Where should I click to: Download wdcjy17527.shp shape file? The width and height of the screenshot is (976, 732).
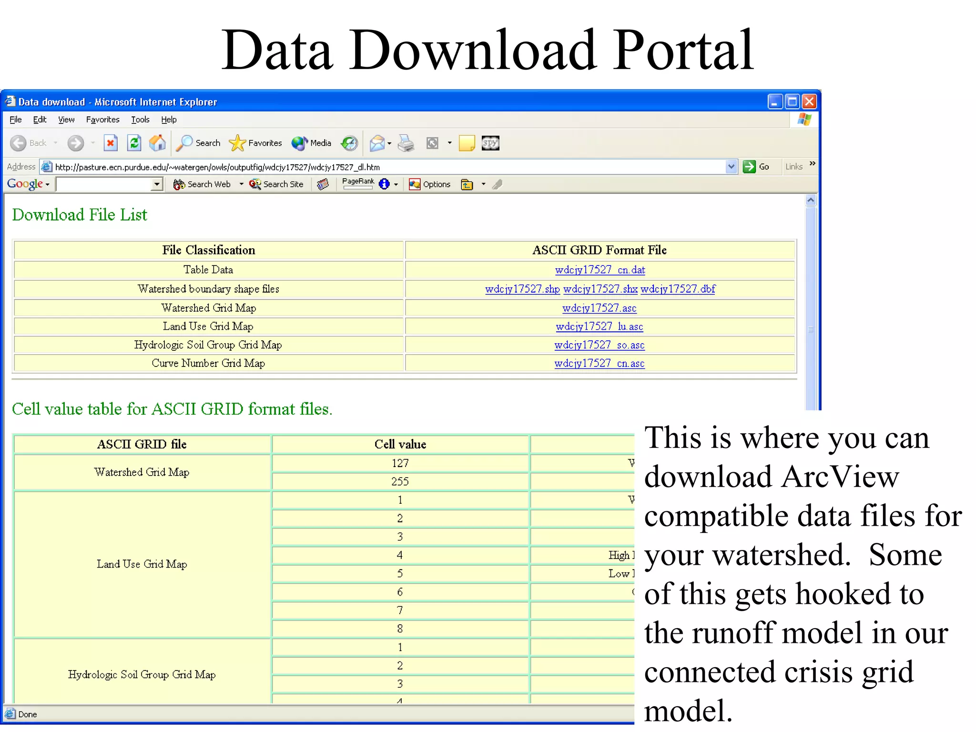(x=522, y=289)
